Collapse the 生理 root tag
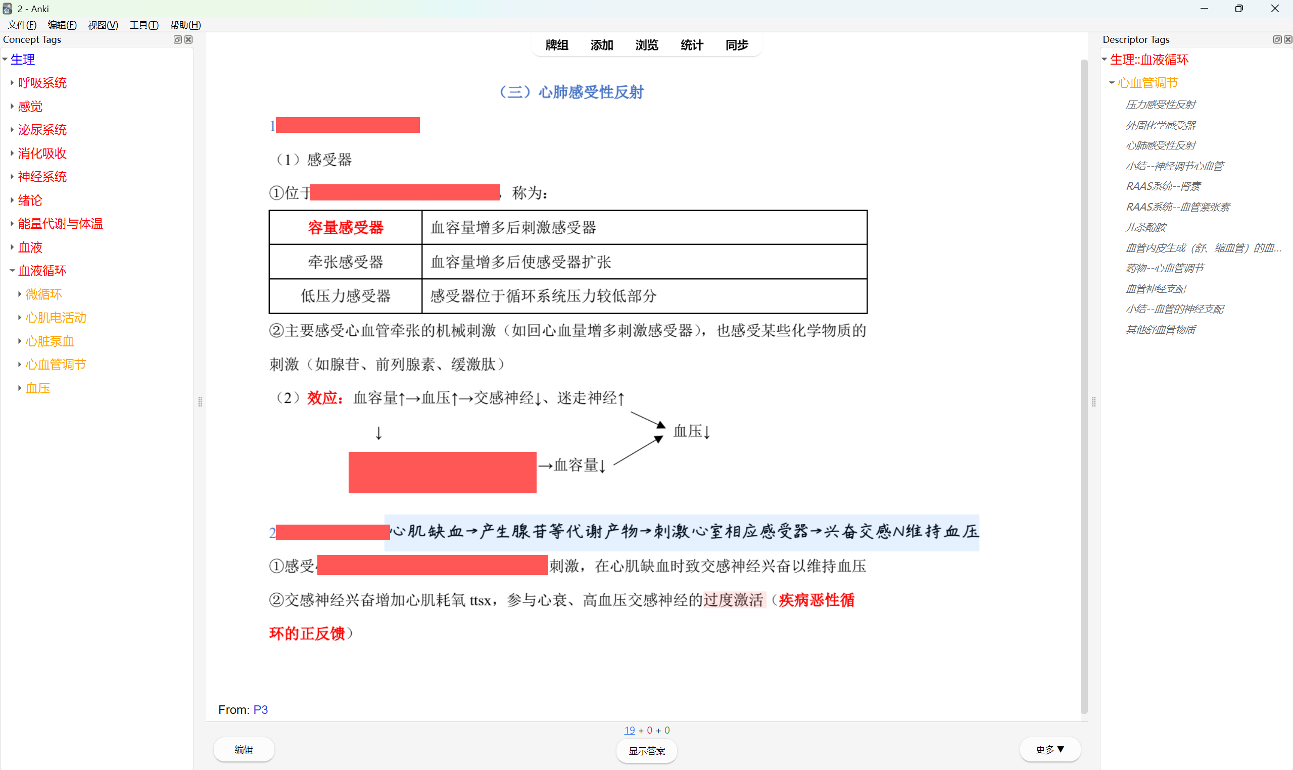 [5, 59]
